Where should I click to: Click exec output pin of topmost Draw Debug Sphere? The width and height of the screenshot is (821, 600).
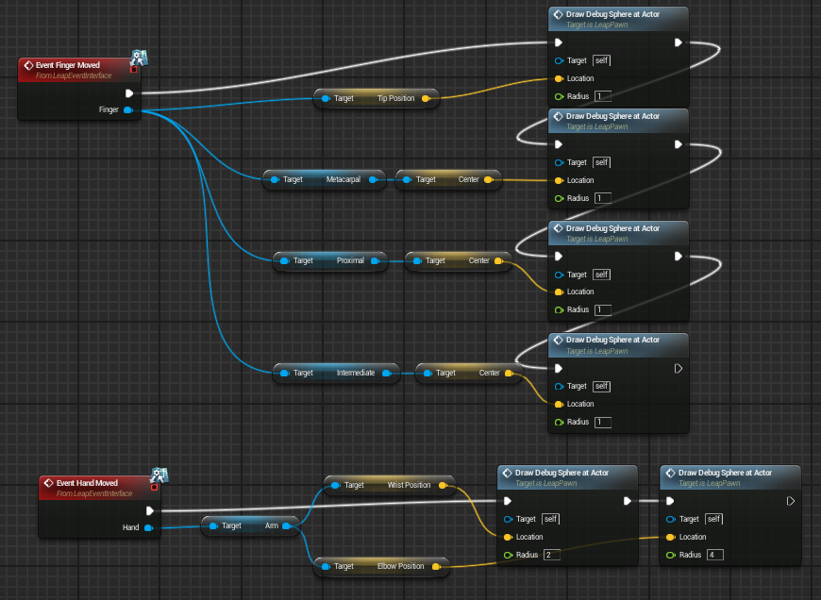coord(679,42)
